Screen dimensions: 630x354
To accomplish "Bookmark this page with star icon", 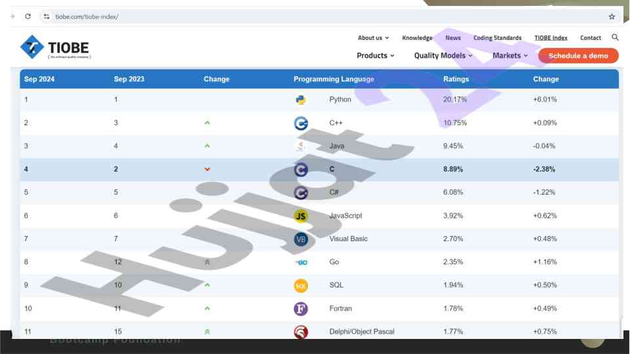I will click(612, 16).
